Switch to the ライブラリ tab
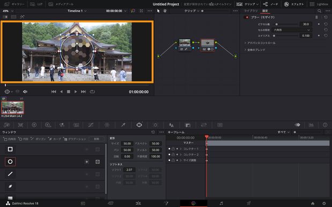The width and height of the screenshot is (332, 207). [250, 11]
